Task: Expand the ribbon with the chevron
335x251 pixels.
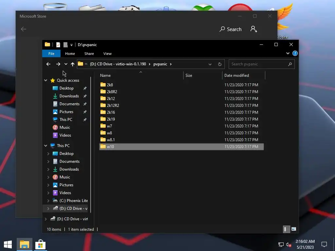Action: [288, 53]
